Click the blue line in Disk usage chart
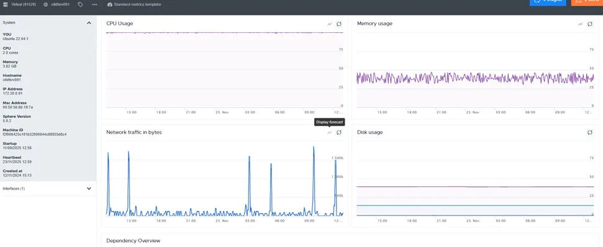The height and width of the screenshot is (247, 603). pos(475,205)
